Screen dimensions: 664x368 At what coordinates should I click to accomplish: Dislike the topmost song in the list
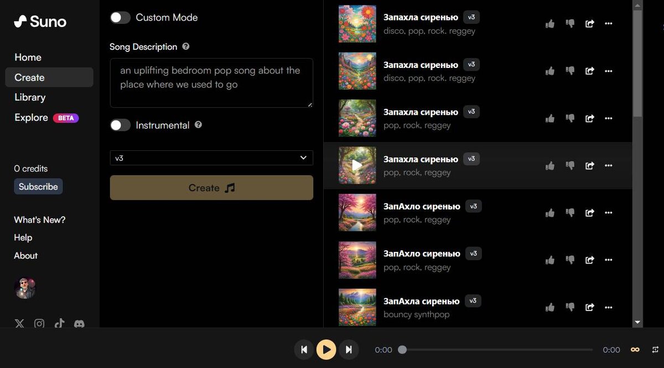(x=570, y=23)
